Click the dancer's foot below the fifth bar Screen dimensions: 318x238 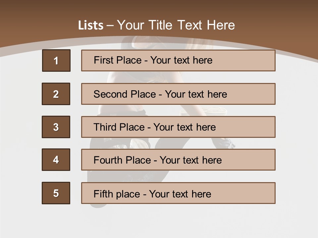point(97,205)
